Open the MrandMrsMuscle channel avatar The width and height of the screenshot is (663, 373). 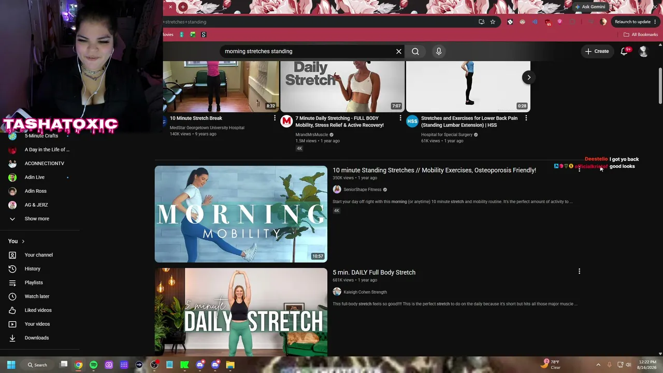pyautogui.click(x=286, y=121)
